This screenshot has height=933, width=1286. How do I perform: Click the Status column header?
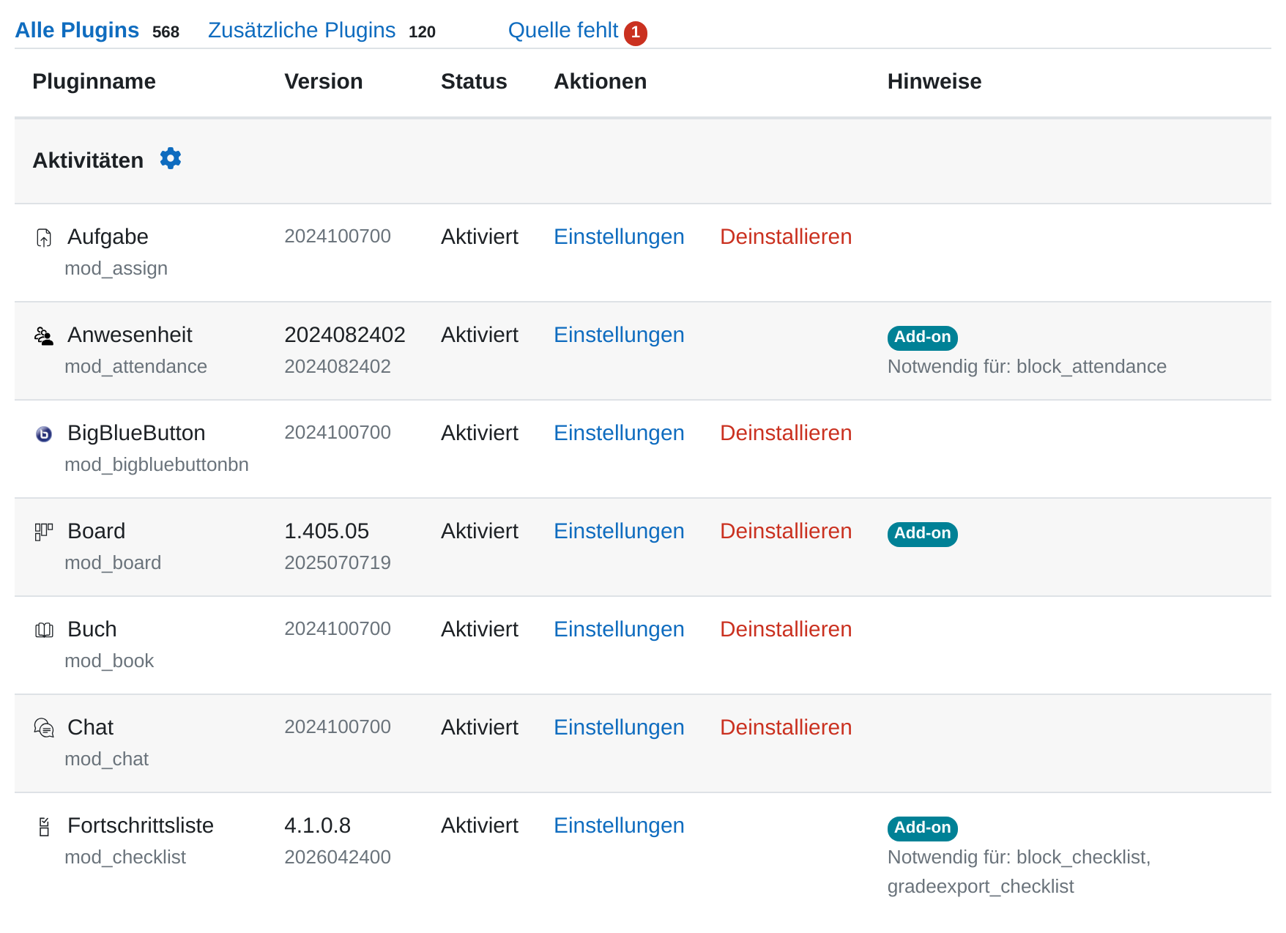point(474,81)
